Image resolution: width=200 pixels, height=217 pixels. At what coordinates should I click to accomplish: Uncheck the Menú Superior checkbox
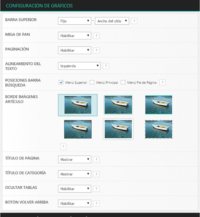(61, 82)
